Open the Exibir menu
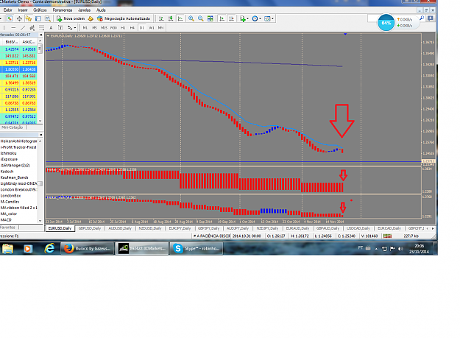 tap(7, 10)
